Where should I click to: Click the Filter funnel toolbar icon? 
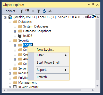coord(39,11)
